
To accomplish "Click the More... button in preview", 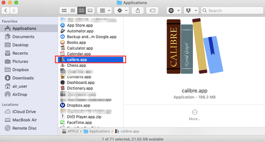I will pos(194,115).
